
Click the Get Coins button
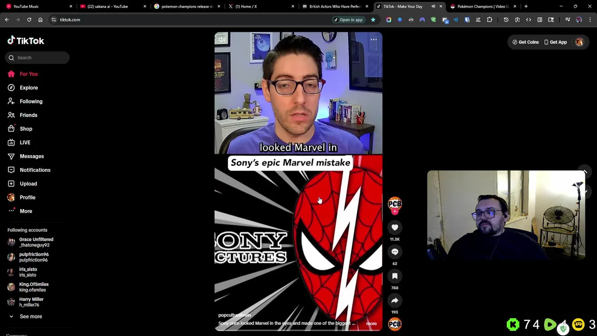coord(526,42)
